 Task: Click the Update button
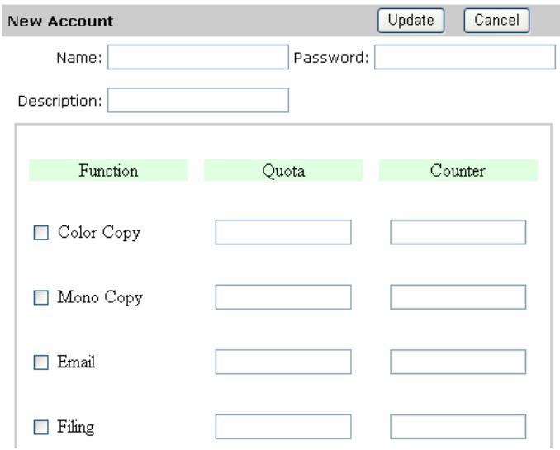coord(411,21)
